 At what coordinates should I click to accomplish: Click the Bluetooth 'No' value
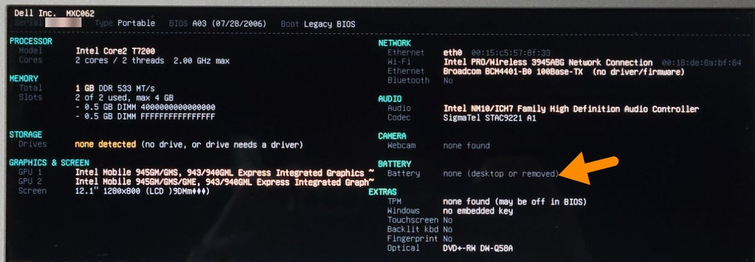pos(448,80)
